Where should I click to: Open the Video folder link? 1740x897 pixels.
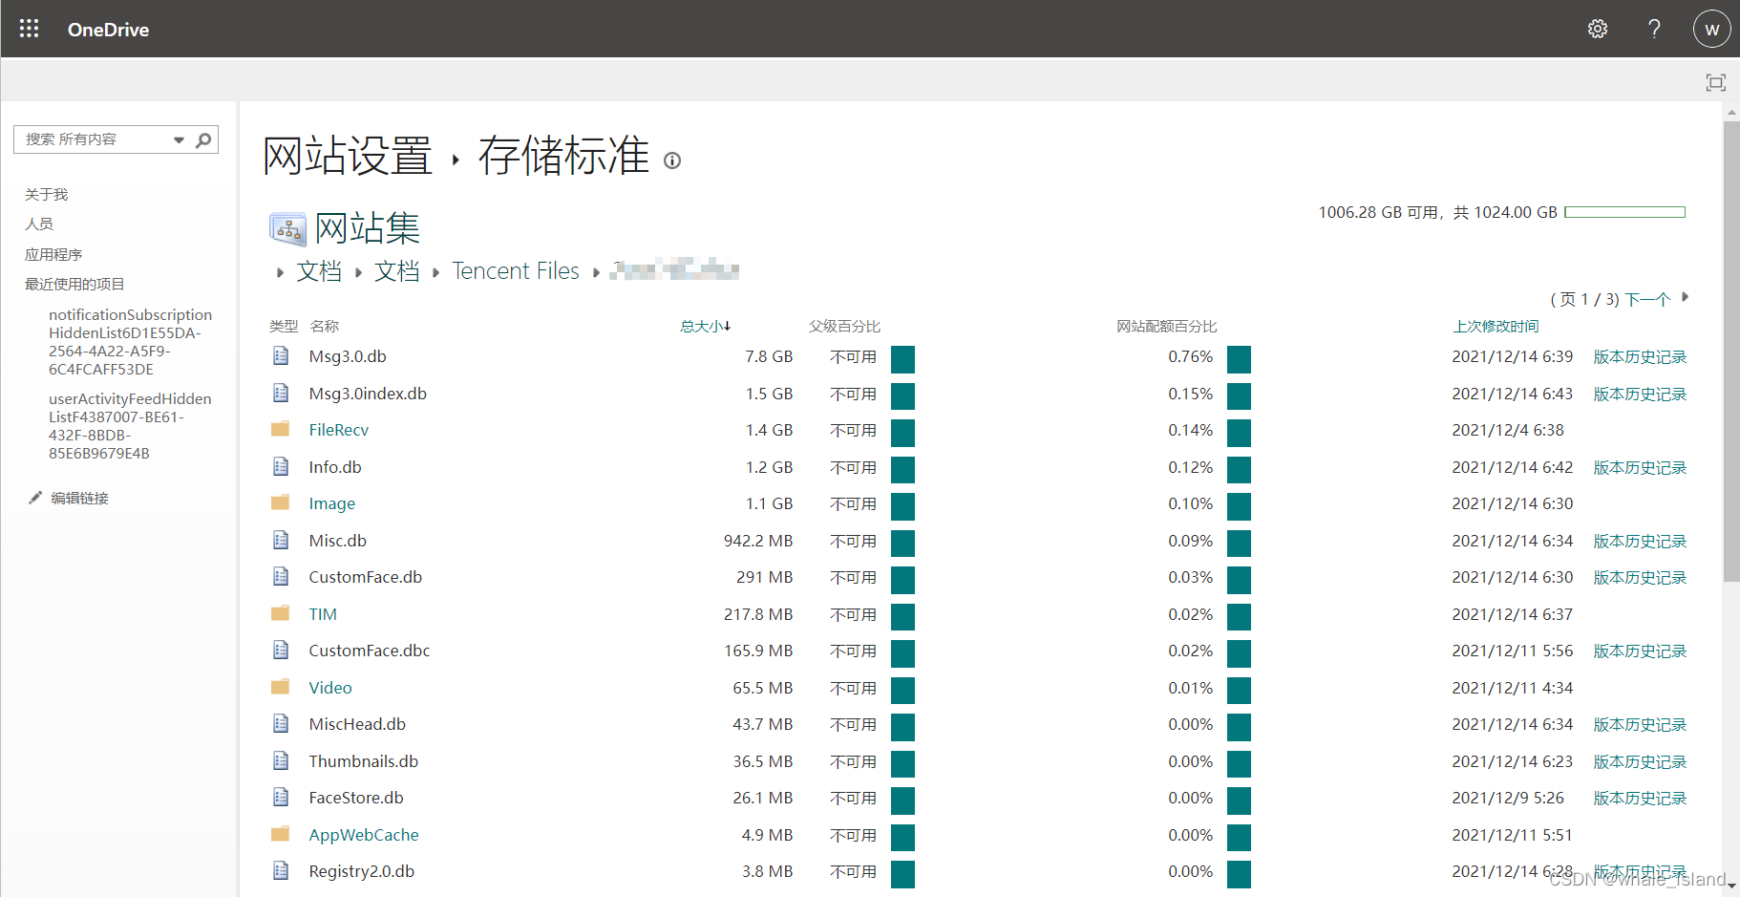point(329,688)
